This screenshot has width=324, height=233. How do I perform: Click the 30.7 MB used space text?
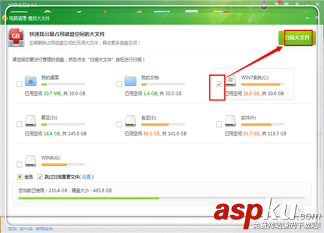click(x=52, y=94)
